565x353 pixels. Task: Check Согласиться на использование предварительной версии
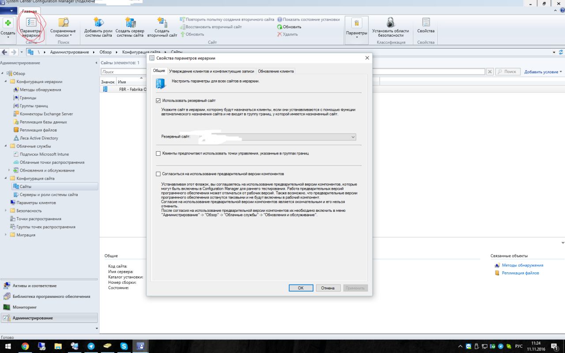(158, 174)
